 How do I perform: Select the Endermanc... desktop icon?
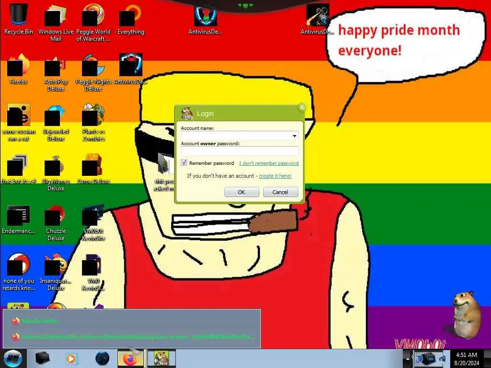[x=19, y=219]
